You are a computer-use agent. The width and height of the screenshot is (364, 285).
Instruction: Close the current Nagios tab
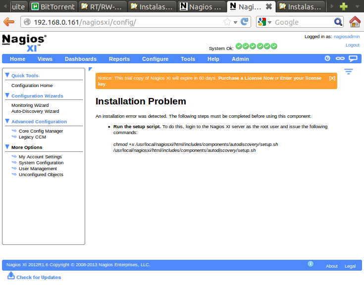click(269, 6)
